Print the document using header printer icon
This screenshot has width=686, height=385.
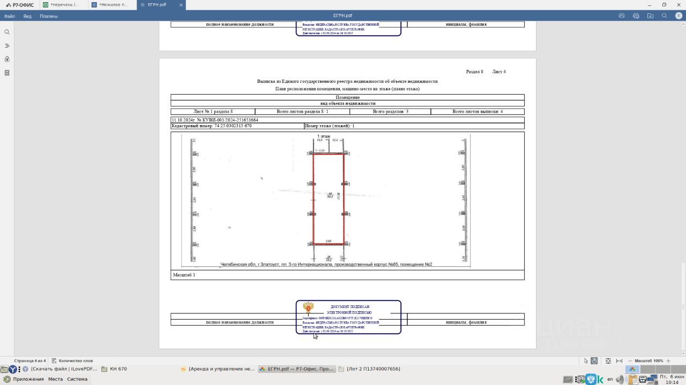pyautogui.click(x=622, y=16)
